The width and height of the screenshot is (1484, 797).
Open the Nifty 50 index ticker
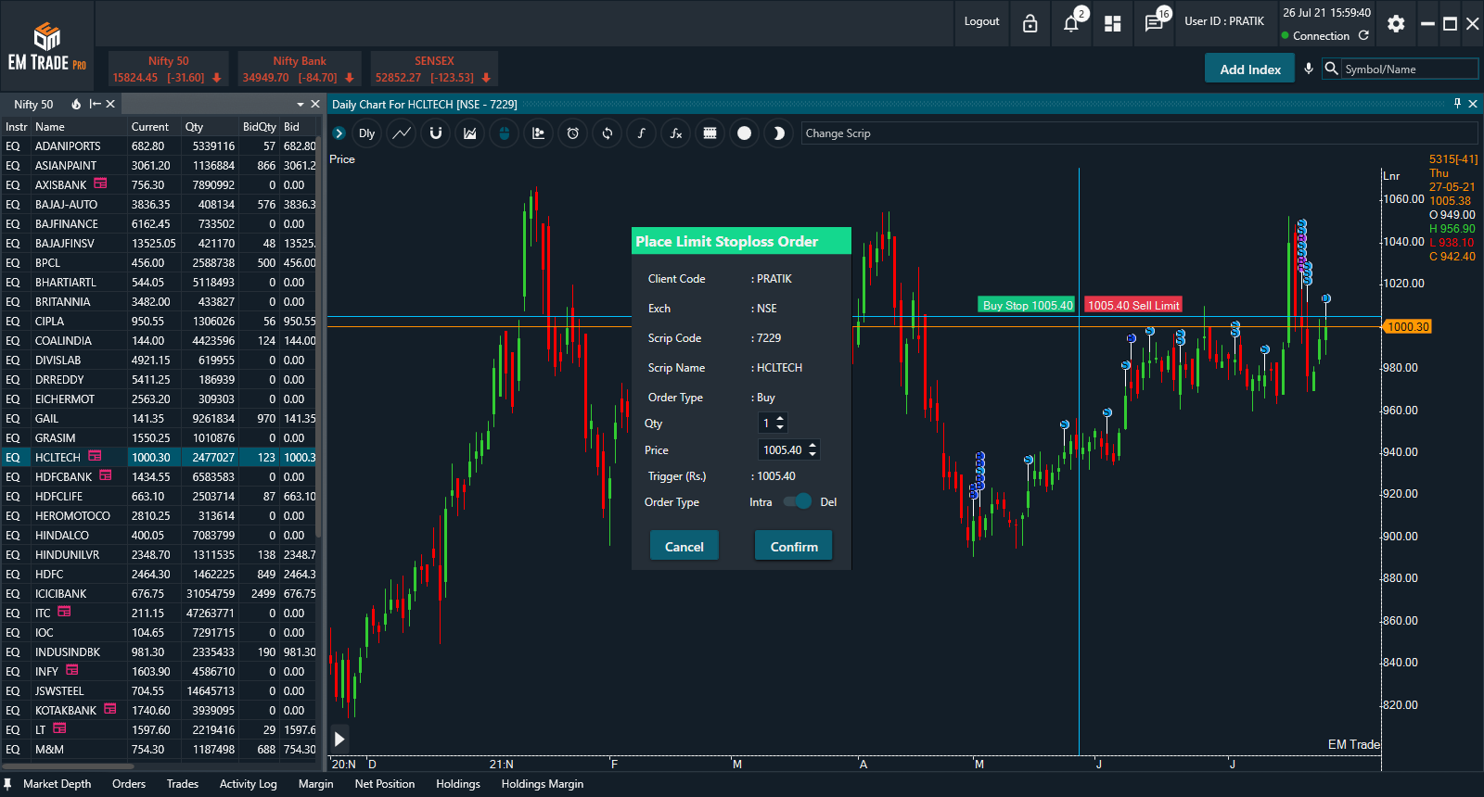click(168, 69)
